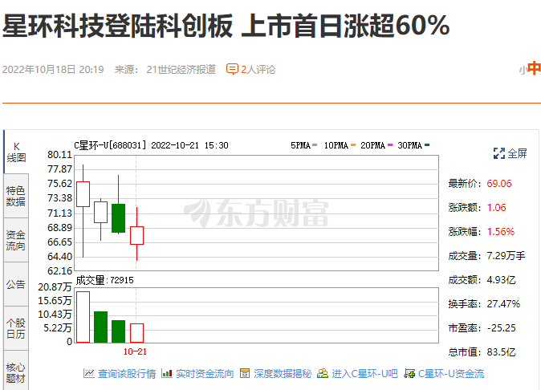Click the 市盈率 value -25.25
The image size is (541, 390).
tap(502, 328)
